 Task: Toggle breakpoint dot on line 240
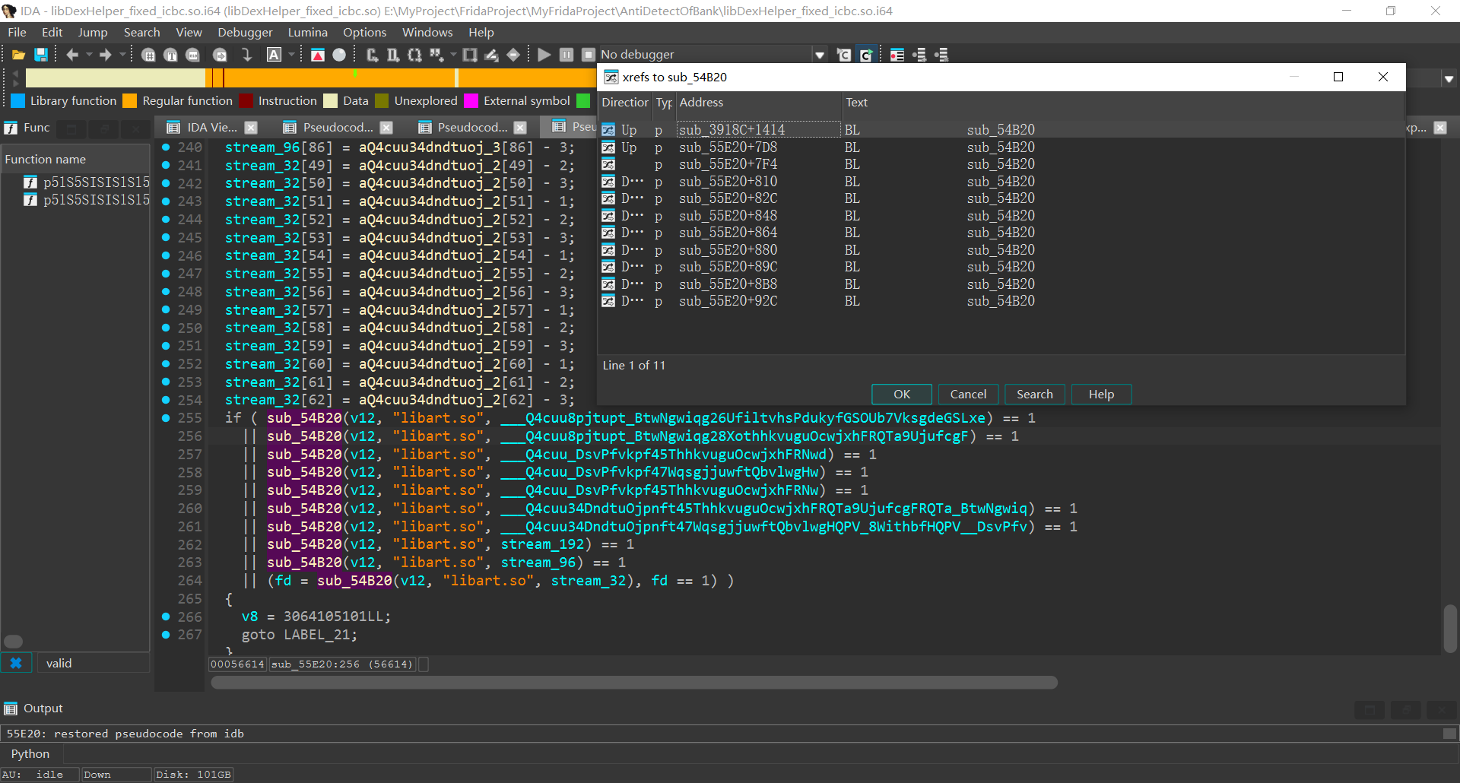[166, 147]
